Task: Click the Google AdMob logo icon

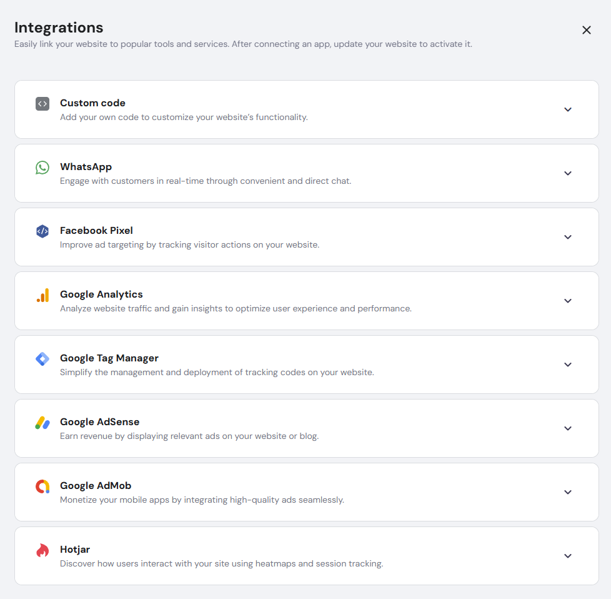Action: 42,486
